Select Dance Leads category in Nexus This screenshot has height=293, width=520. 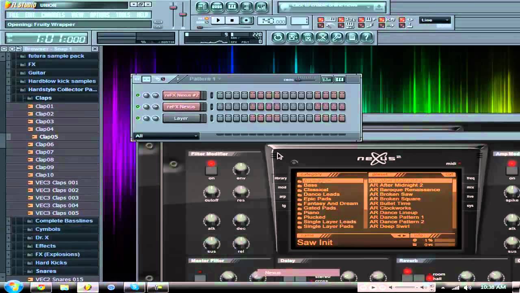click(321, 194)
